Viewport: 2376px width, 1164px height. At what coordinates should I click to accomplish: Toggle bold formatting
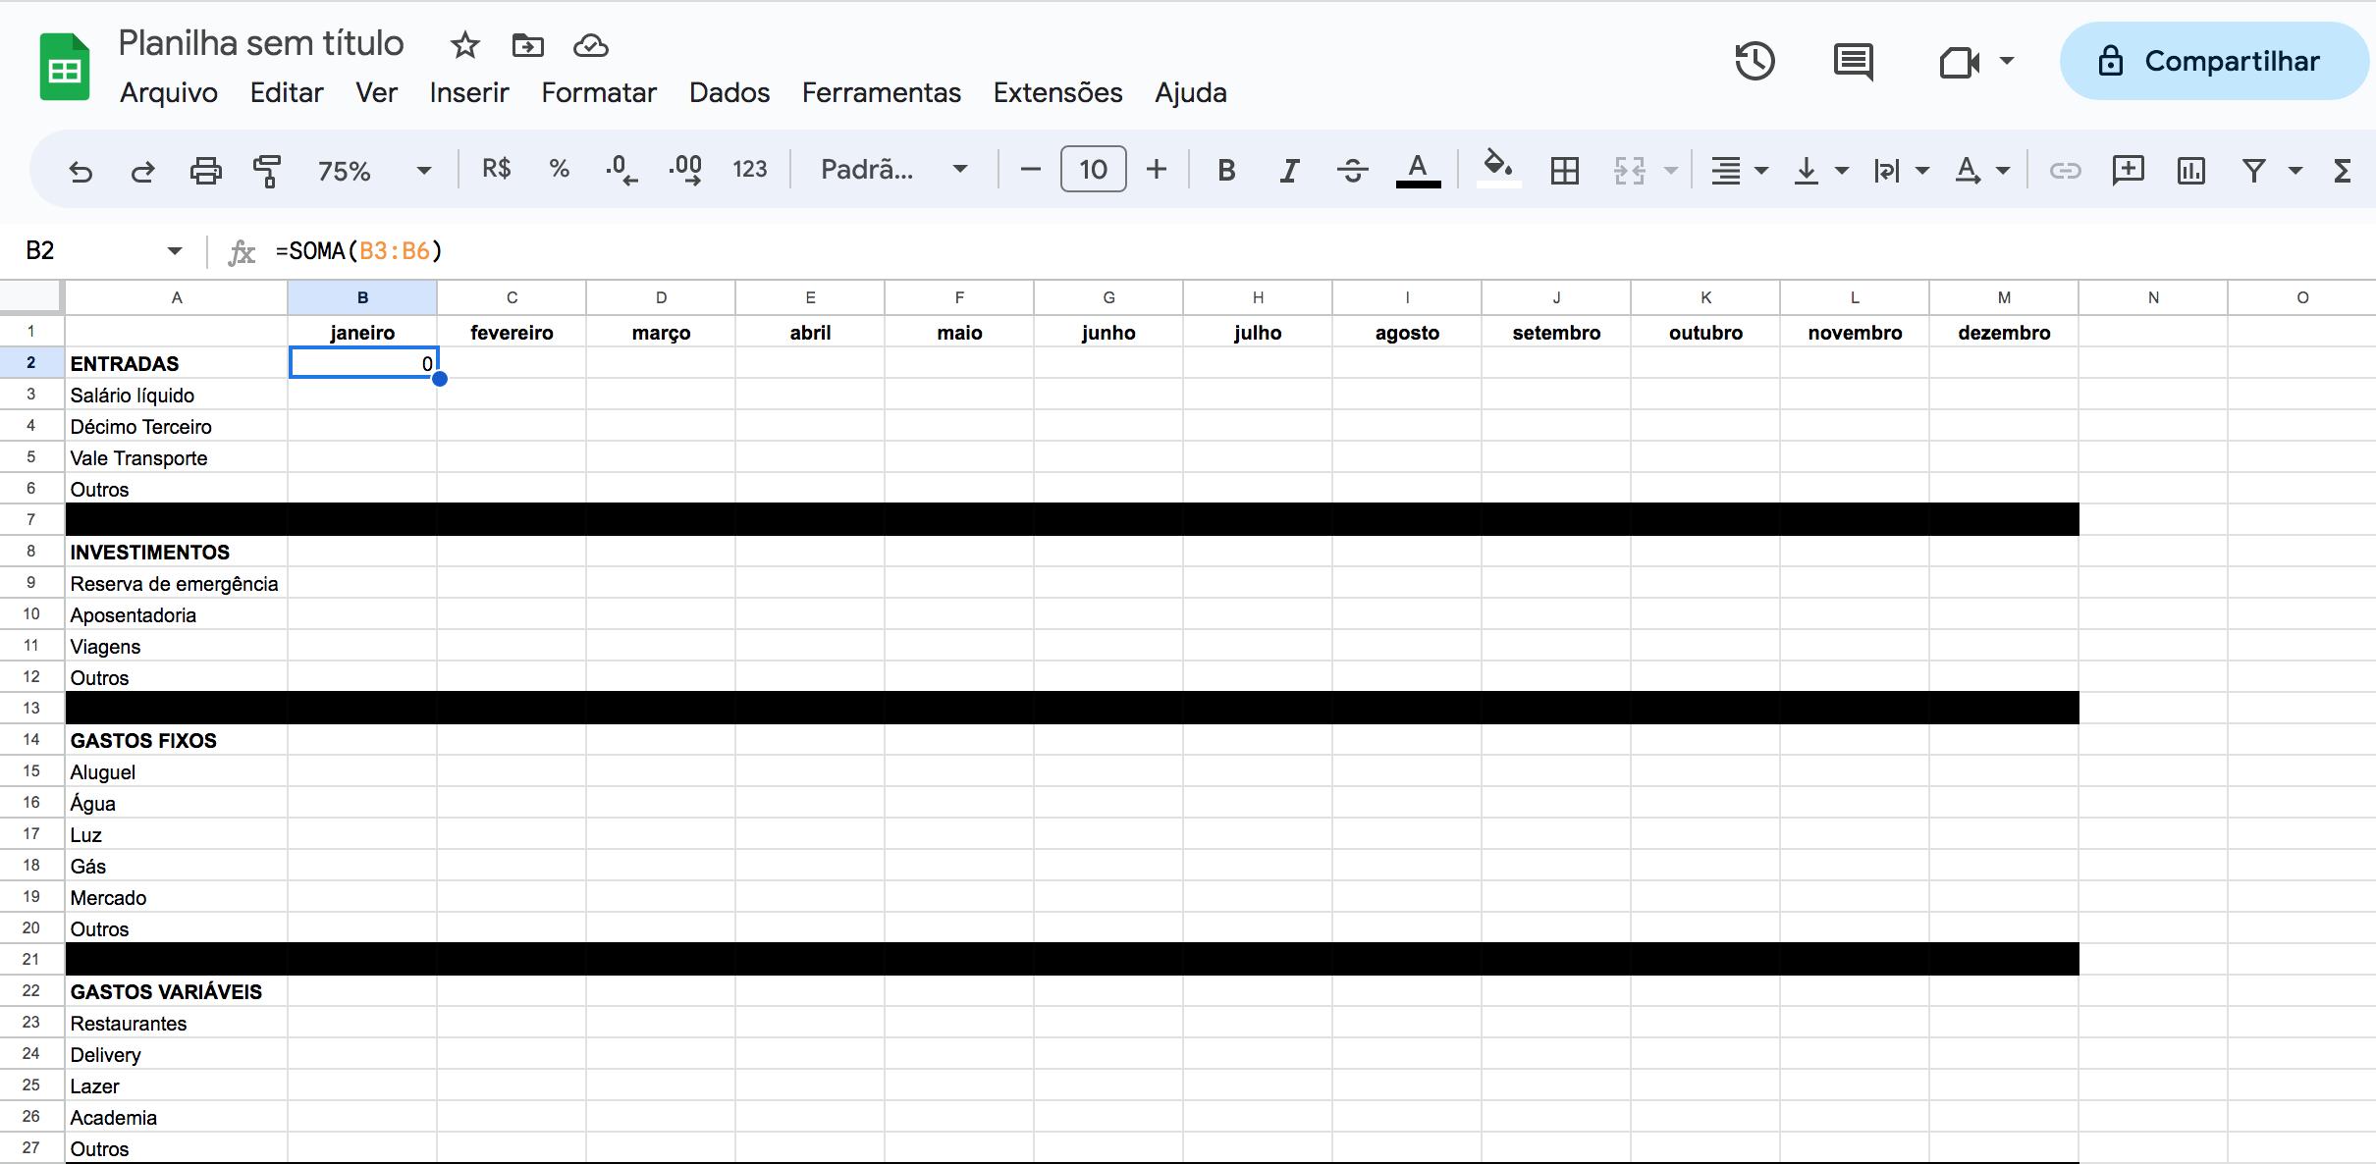pos(1225,171)
